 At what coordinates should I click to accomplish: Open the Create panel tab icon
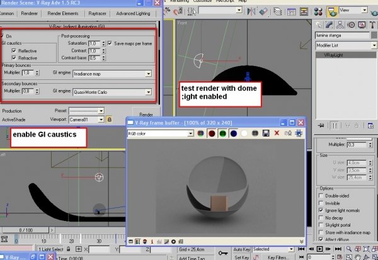click(x=319, y=25)
